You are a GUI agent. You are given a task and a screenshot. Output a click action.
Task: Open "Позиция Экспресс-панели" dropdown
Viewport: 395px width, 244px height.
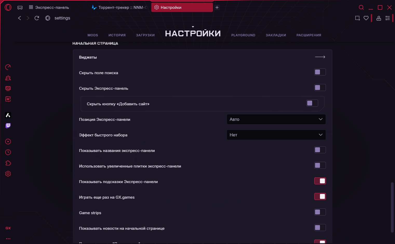click(276, 119)
